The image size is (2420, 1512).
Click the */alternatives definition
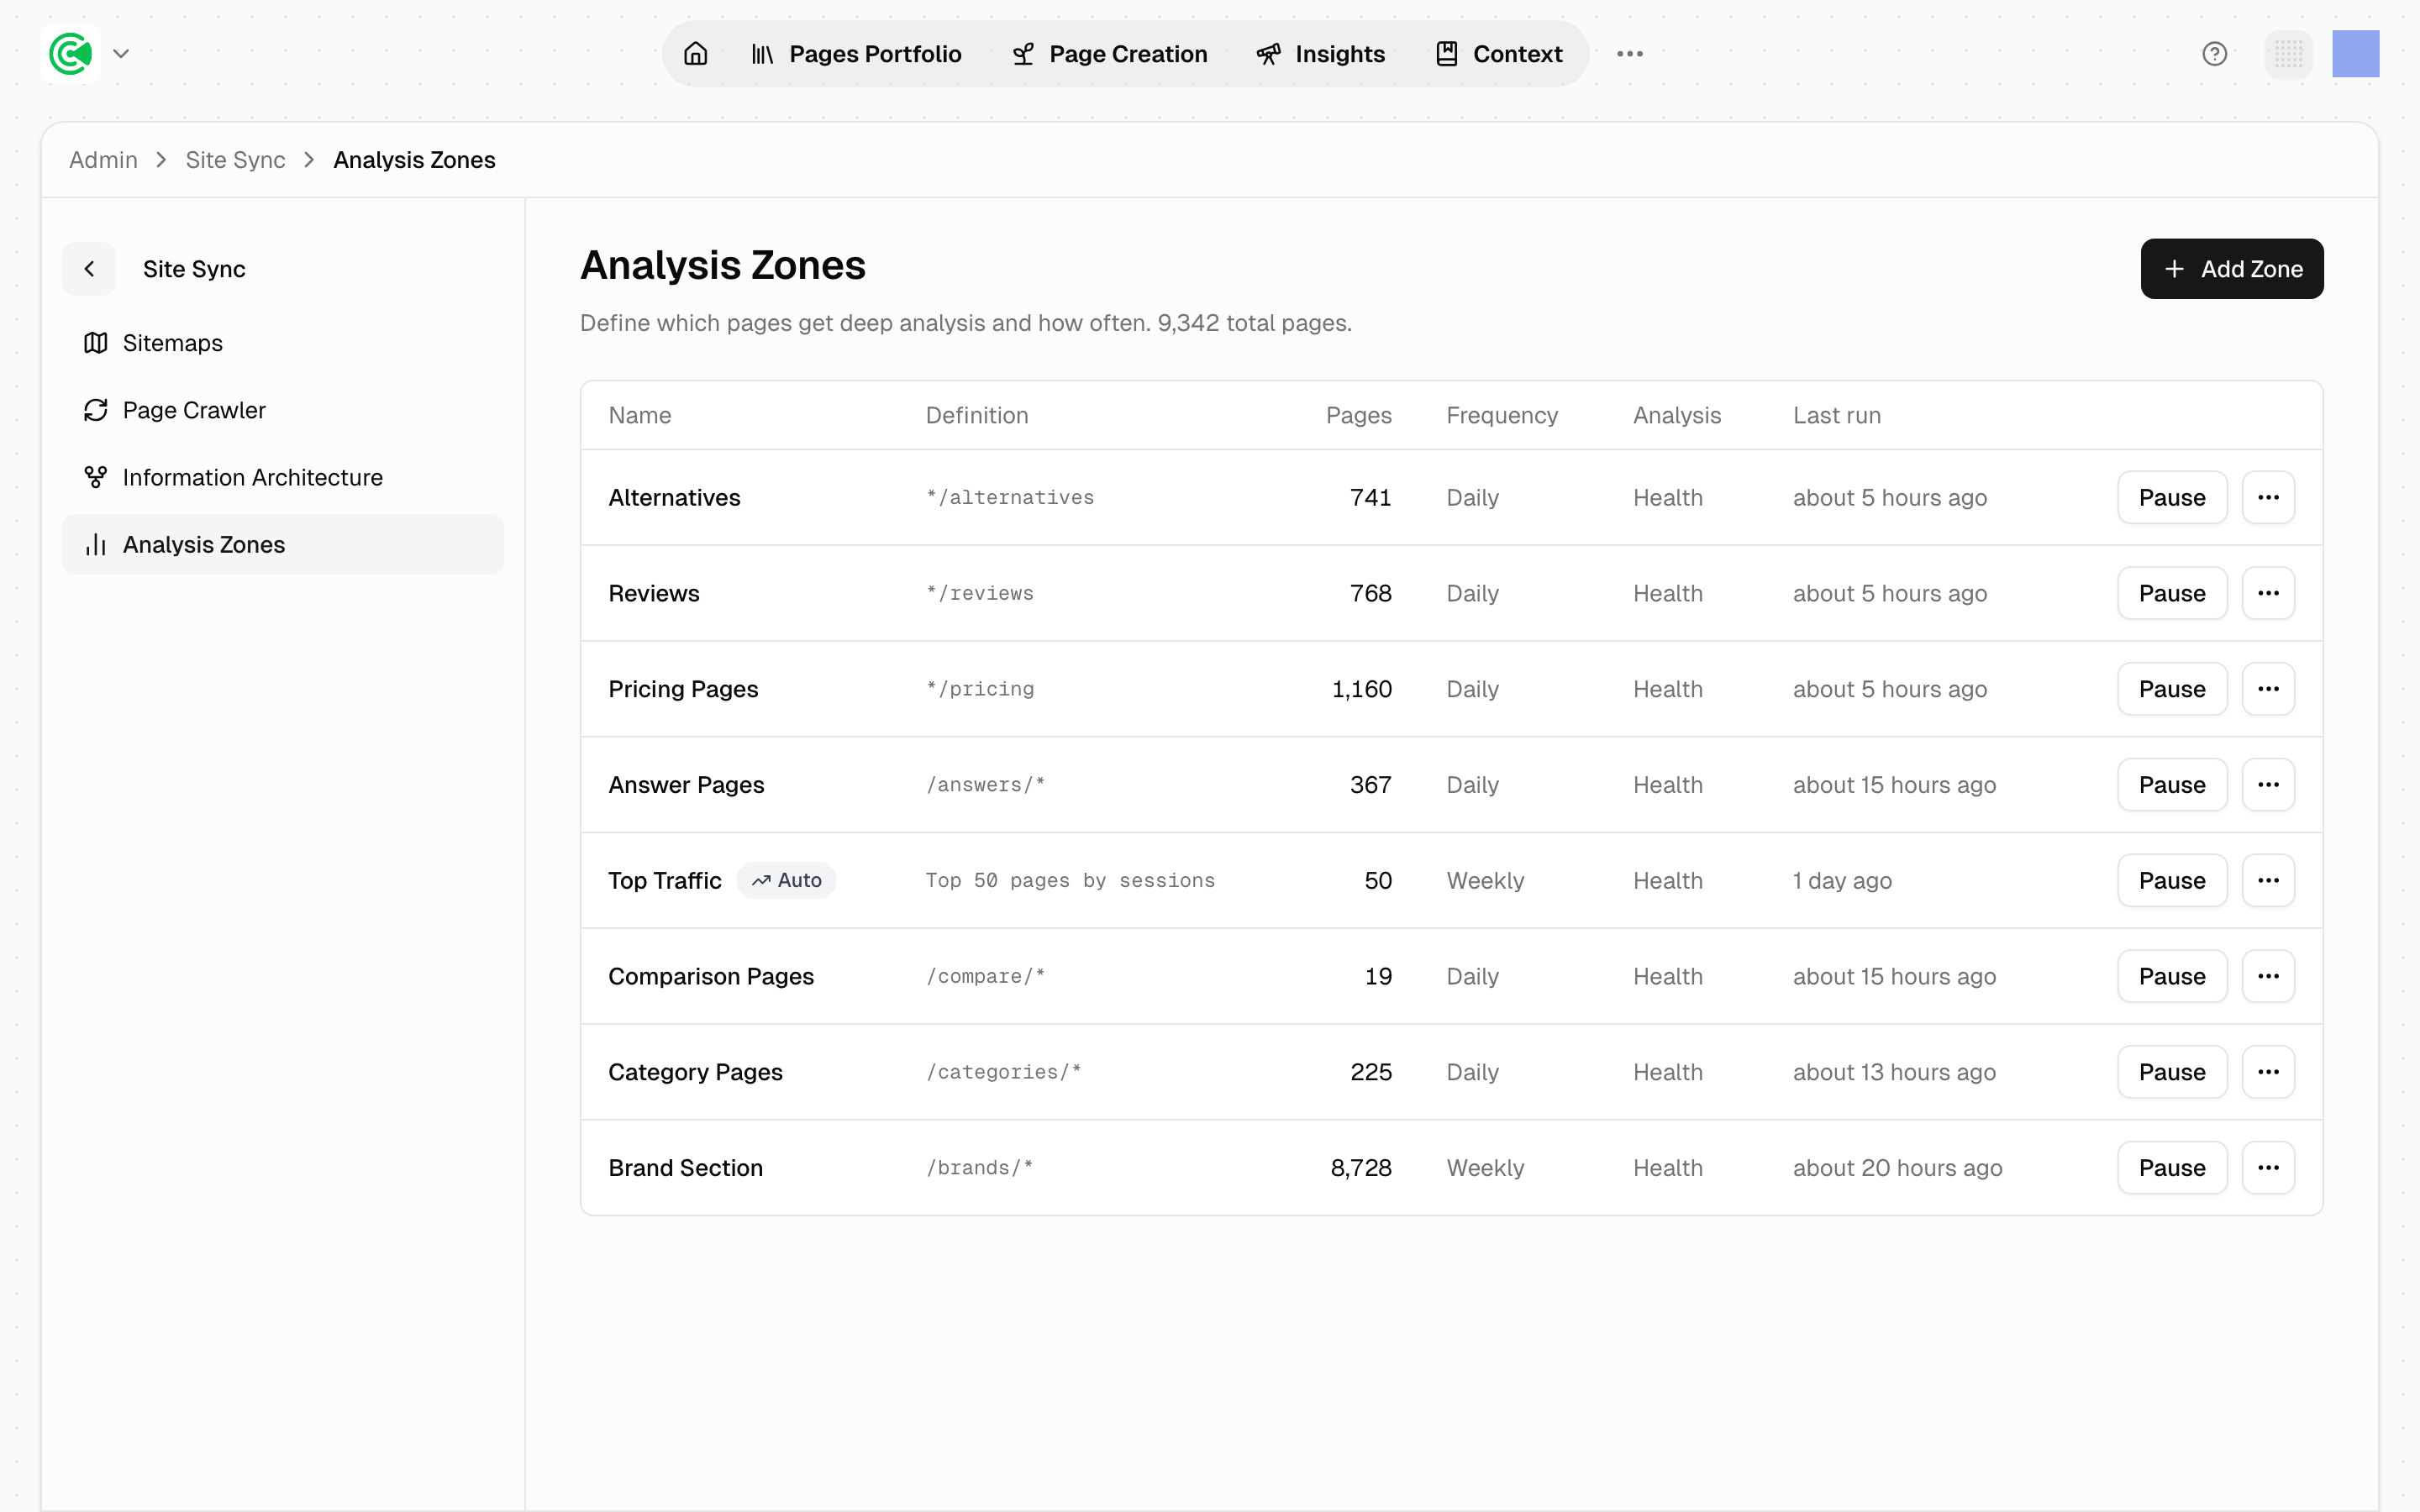[x=1010, y=497]
